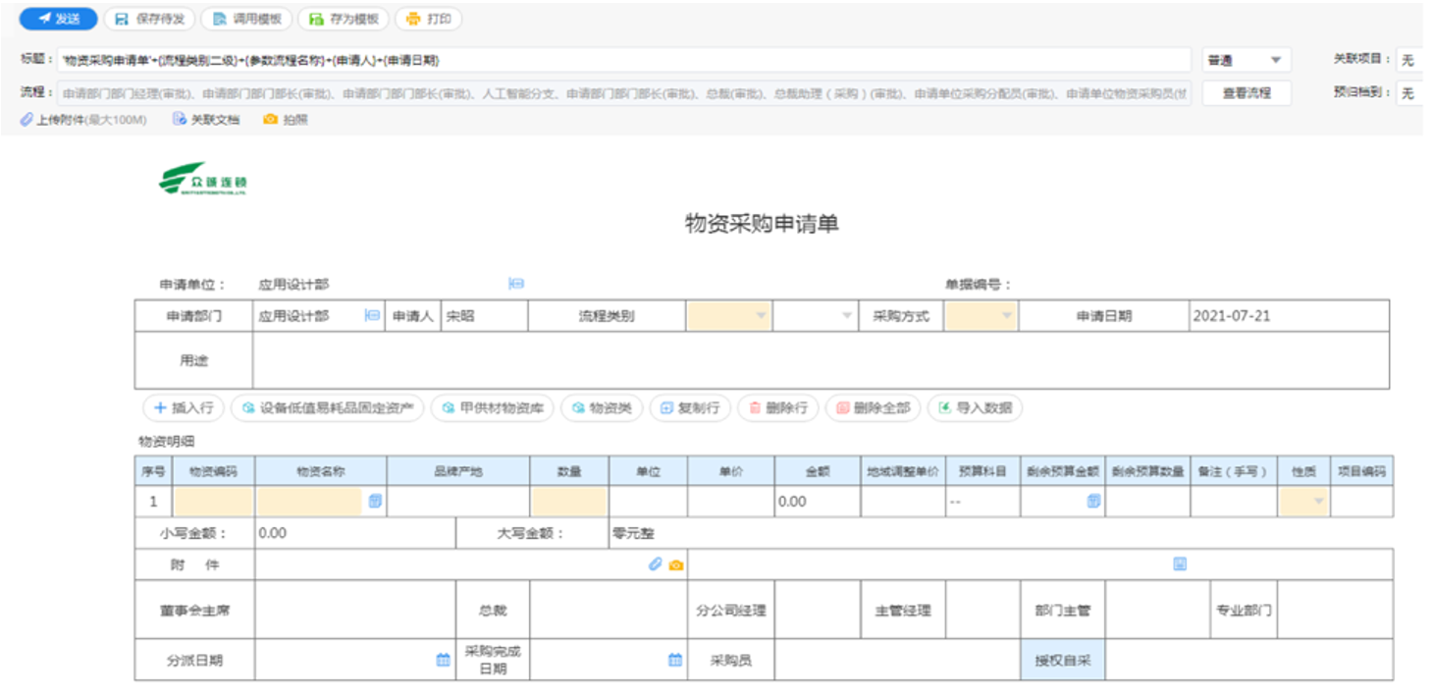Click the 申请日期 field showing 2021-07-21

coord(1289,316)
